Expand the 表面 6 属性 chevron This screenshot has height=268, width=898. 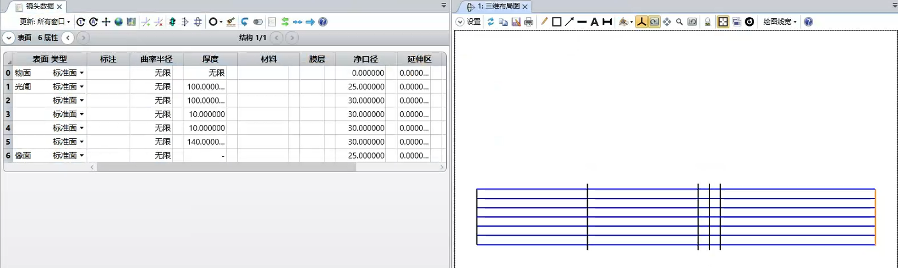pos(9,38)
